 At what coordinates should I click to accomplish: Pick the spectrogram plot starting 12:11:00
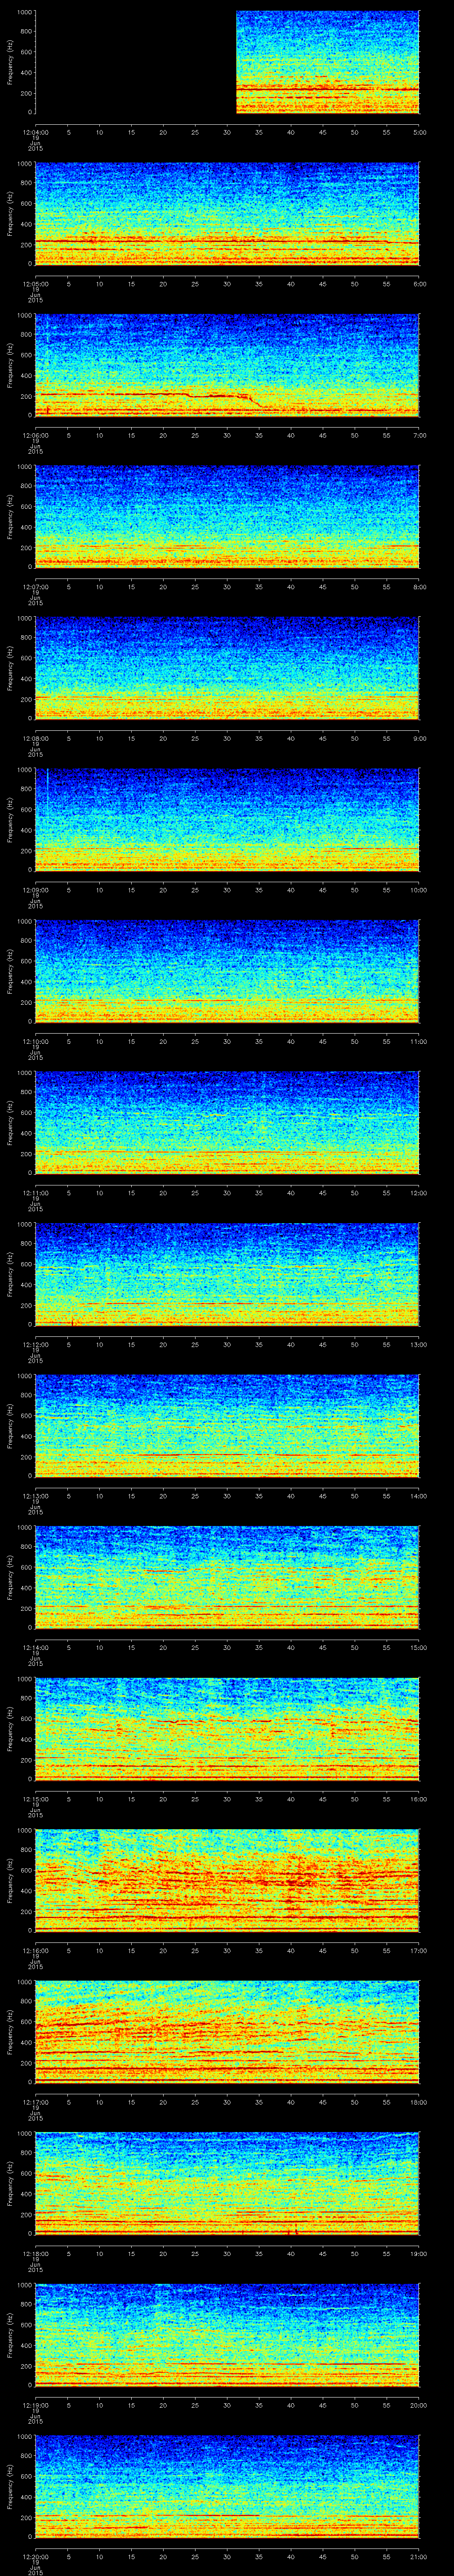227,1123
